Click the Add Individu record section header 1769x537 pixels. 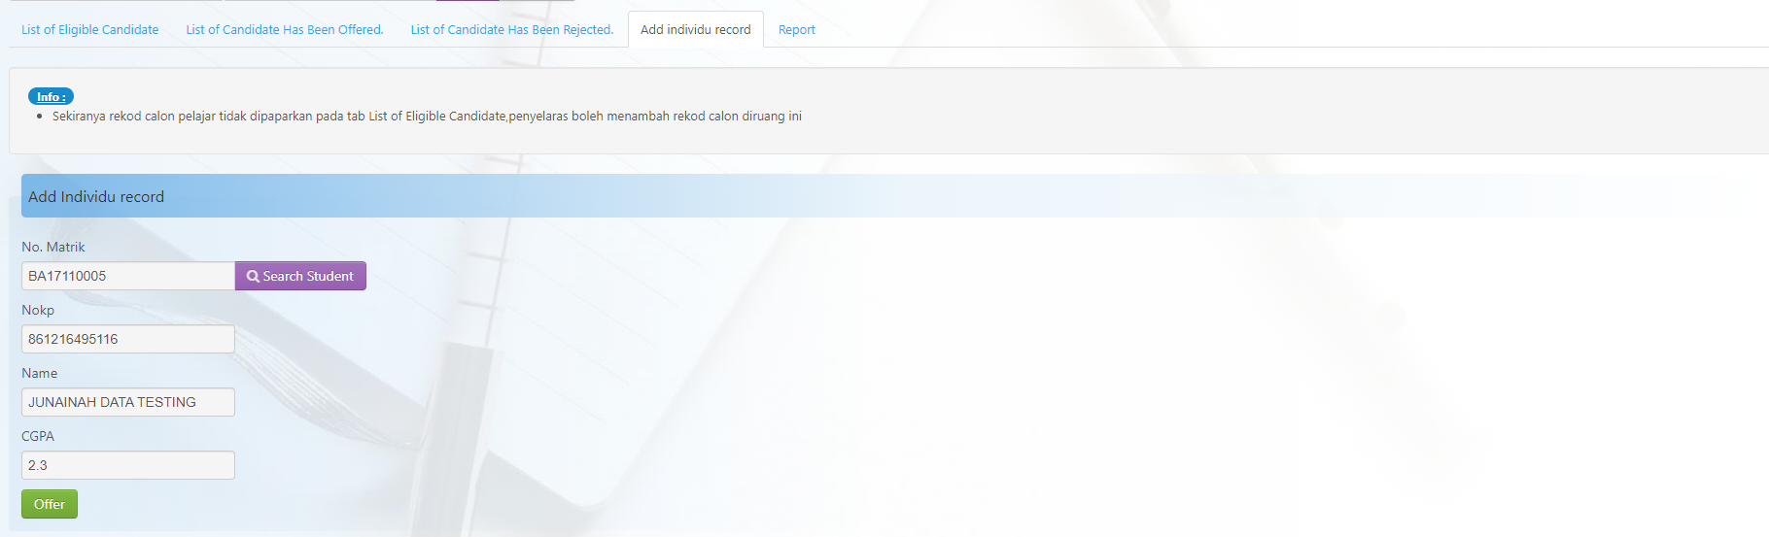click(96, 196)
